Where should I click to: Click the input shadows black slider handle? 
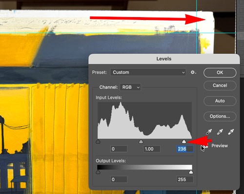tap(98, 141)
